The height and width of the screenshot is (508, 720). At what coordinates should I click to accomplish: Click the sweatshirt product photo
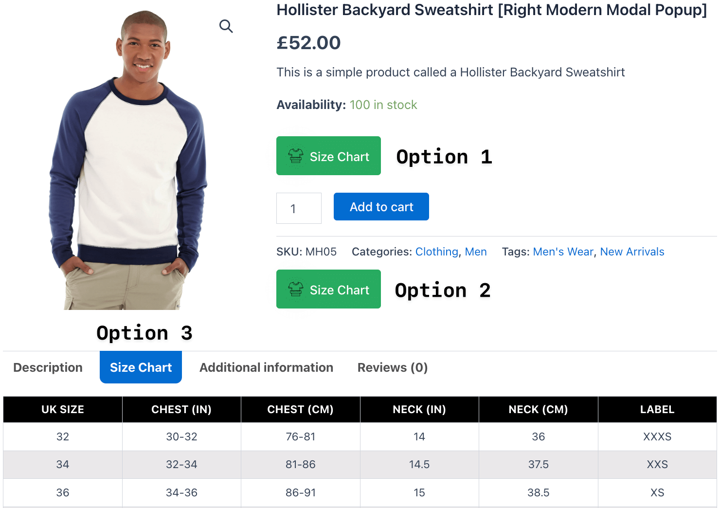point(128,160)
